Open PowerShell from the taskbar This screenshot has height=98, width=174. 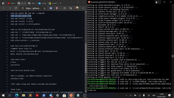point(44,95)
